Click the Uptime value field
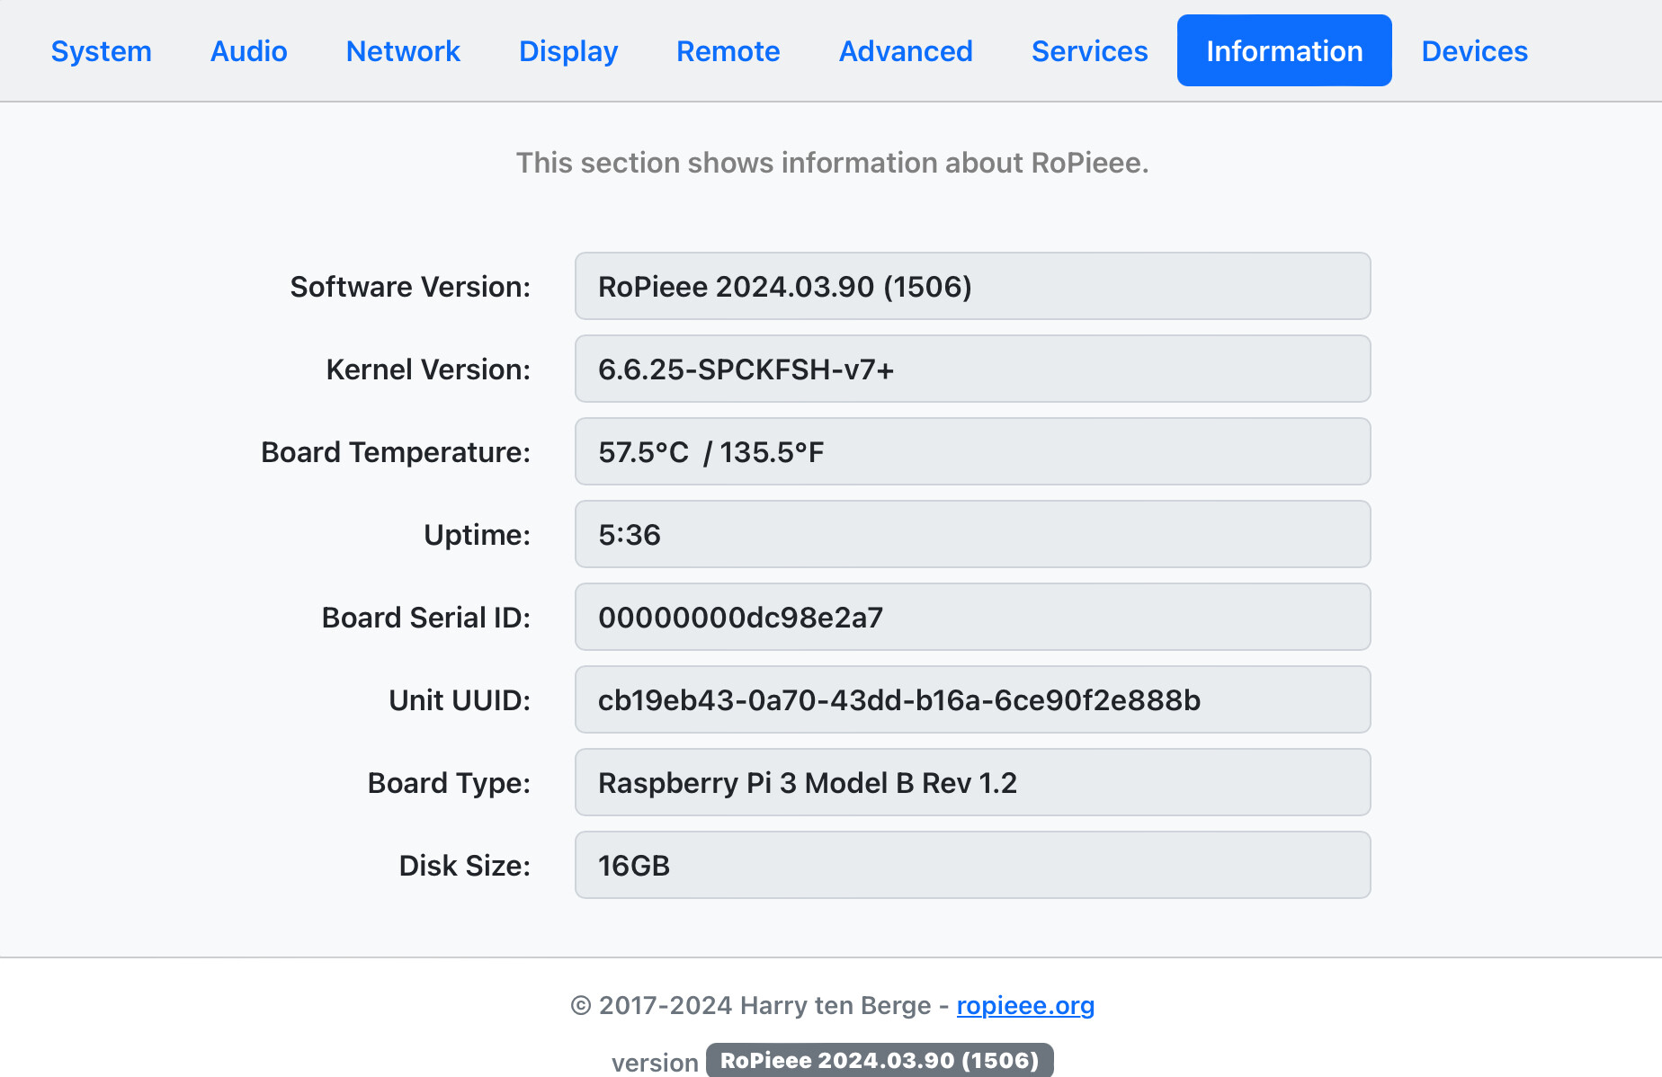1662x1077 pixels. 972,534
